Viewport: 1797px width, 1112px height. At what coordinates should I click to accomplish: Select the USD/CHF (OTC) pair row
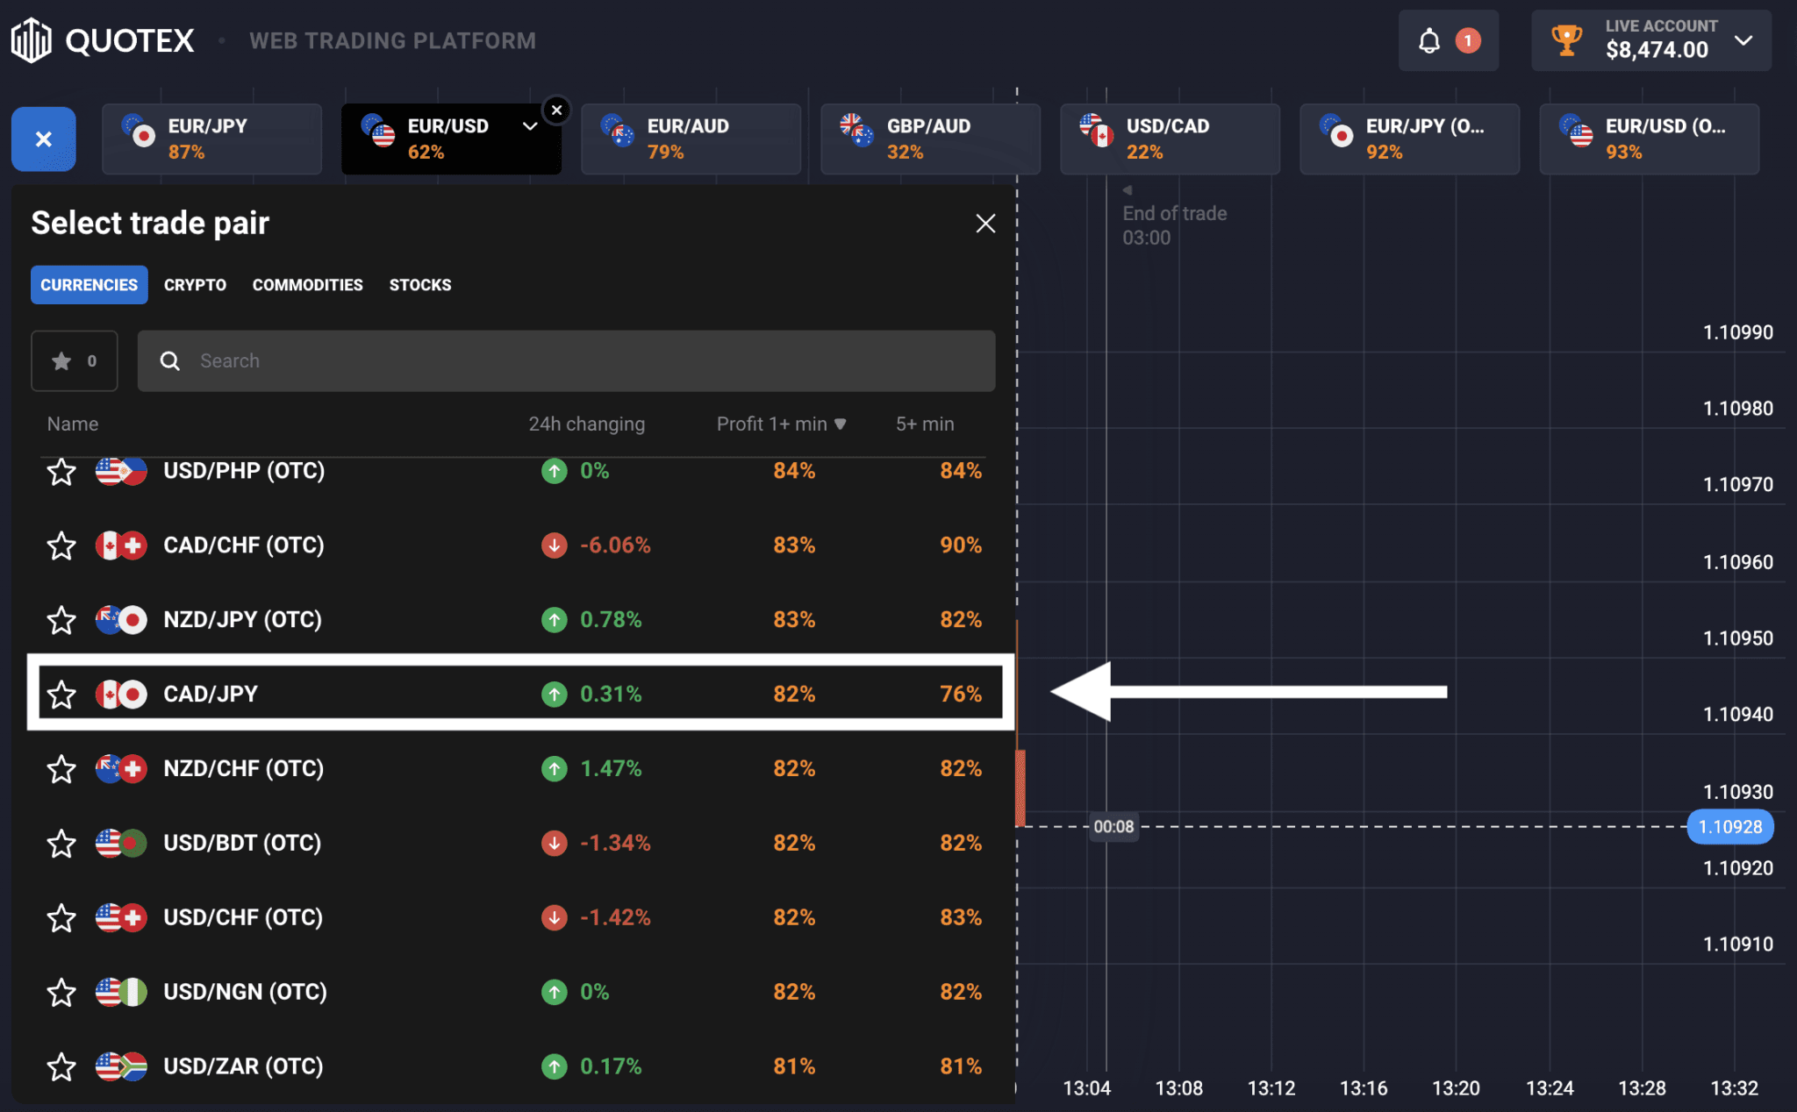click(x=513, y=917)
